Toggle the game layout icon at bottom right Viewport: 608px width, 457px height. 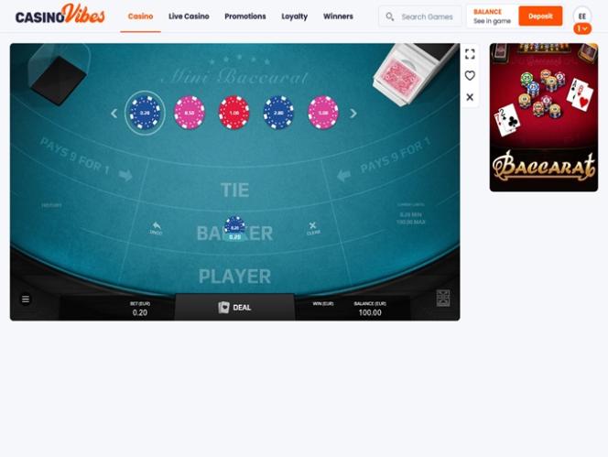click(443, 298)
